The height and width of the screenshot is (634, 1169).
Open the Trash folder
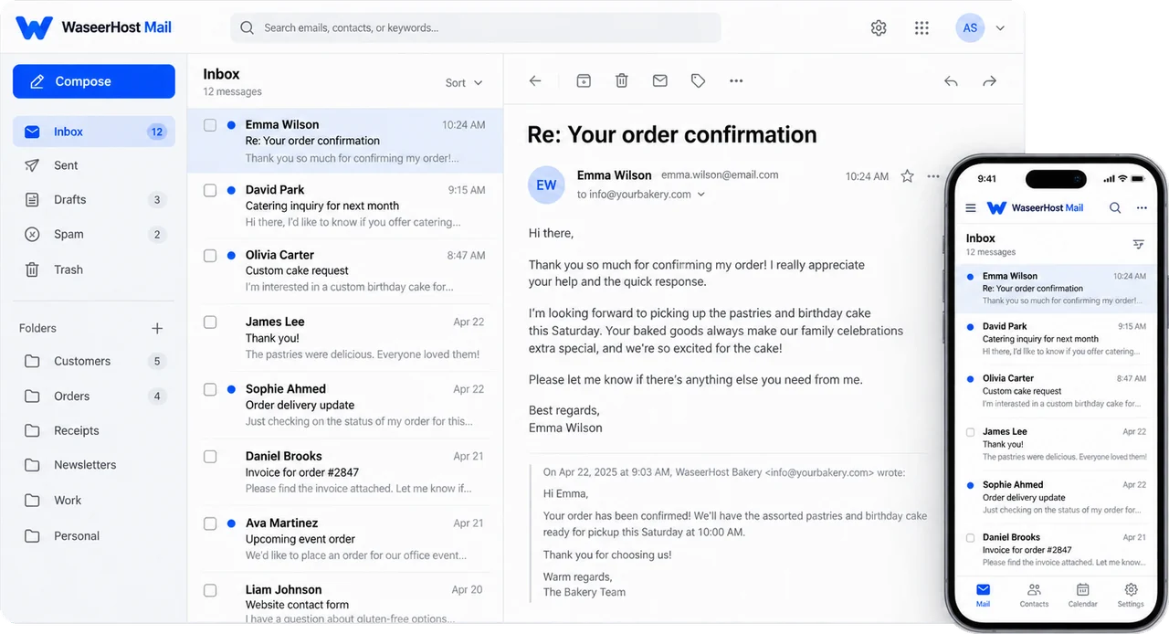tap(94, 269)
